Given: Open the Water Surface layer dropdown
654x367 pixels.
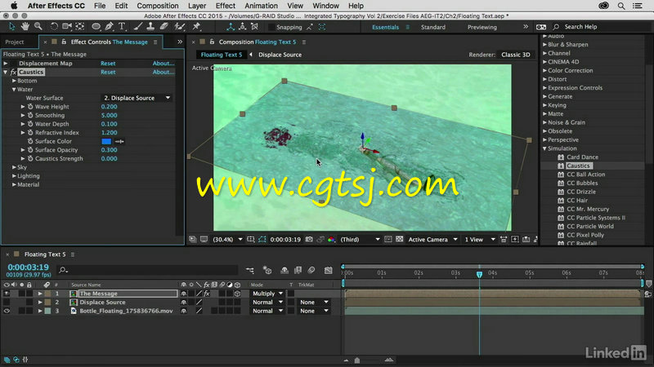Looking at the screenshot, I should point(137,98).
